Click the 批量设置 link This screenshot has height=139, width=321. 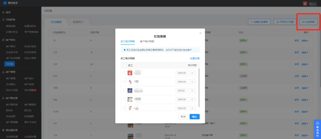click(195, 58)
